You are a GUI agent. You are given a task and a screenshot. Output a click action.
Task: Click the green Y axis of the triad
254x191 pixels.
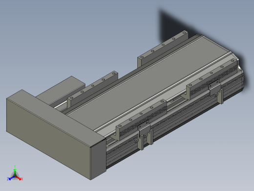tap(15, 171)
